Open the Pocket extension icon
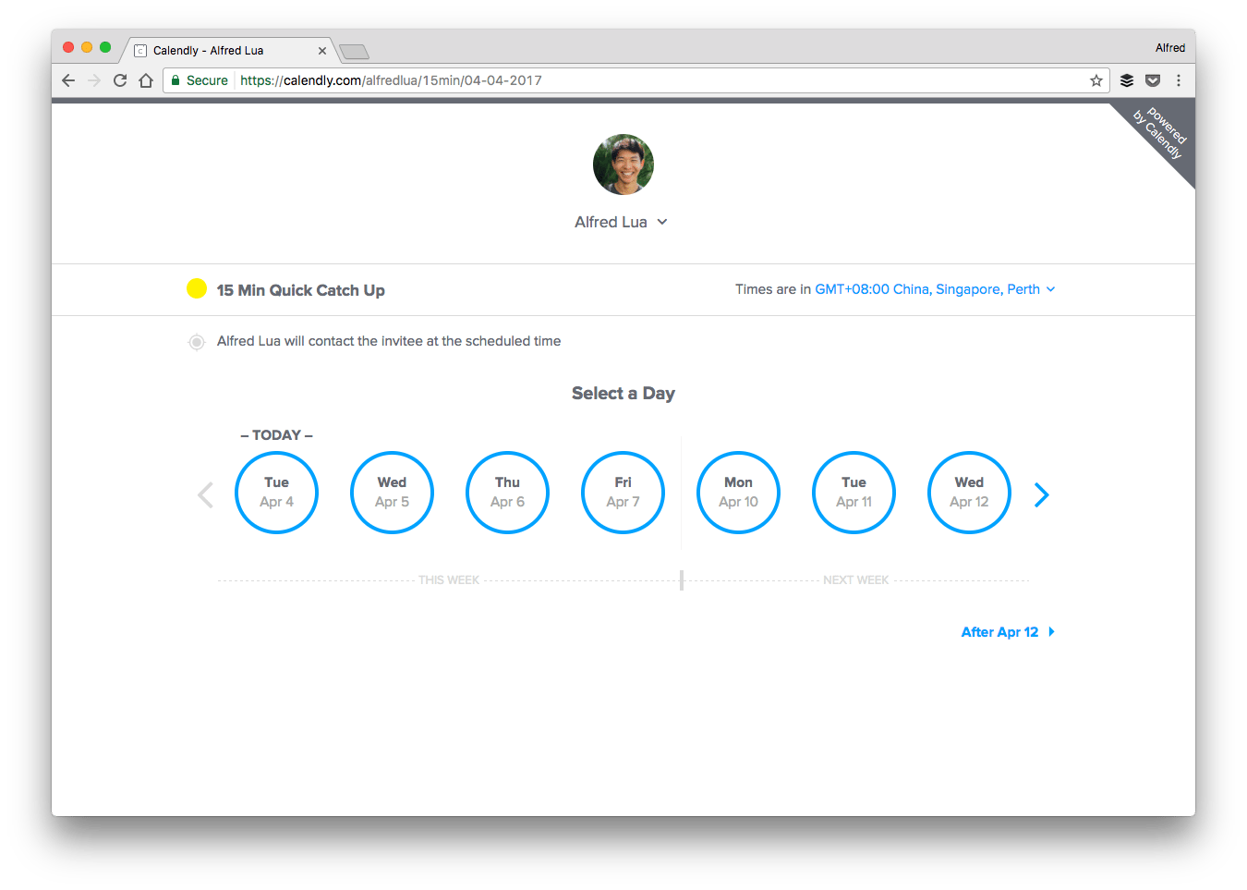 [1153, 80]
